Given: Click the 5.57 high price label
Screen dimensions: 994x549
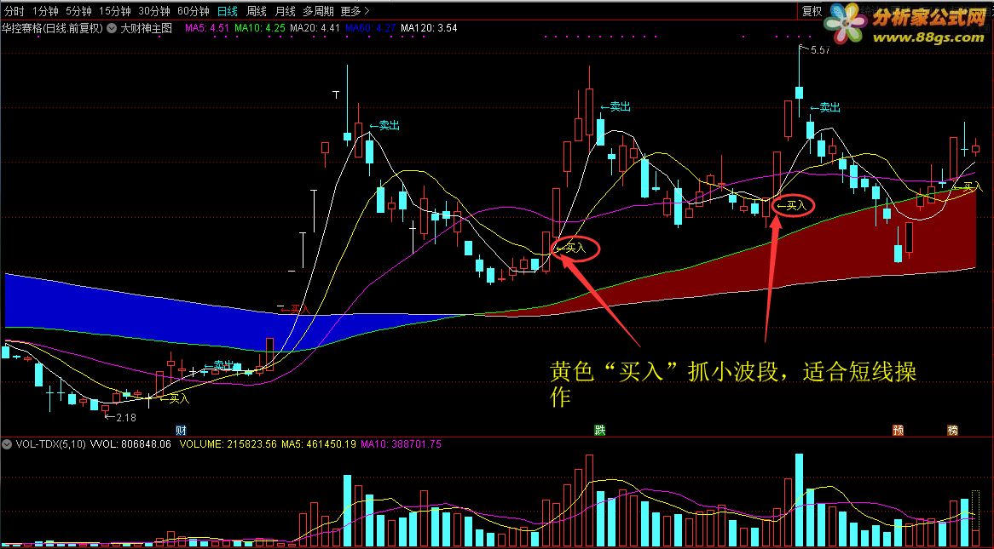Looking at the screenshot, I should point(820,51).
